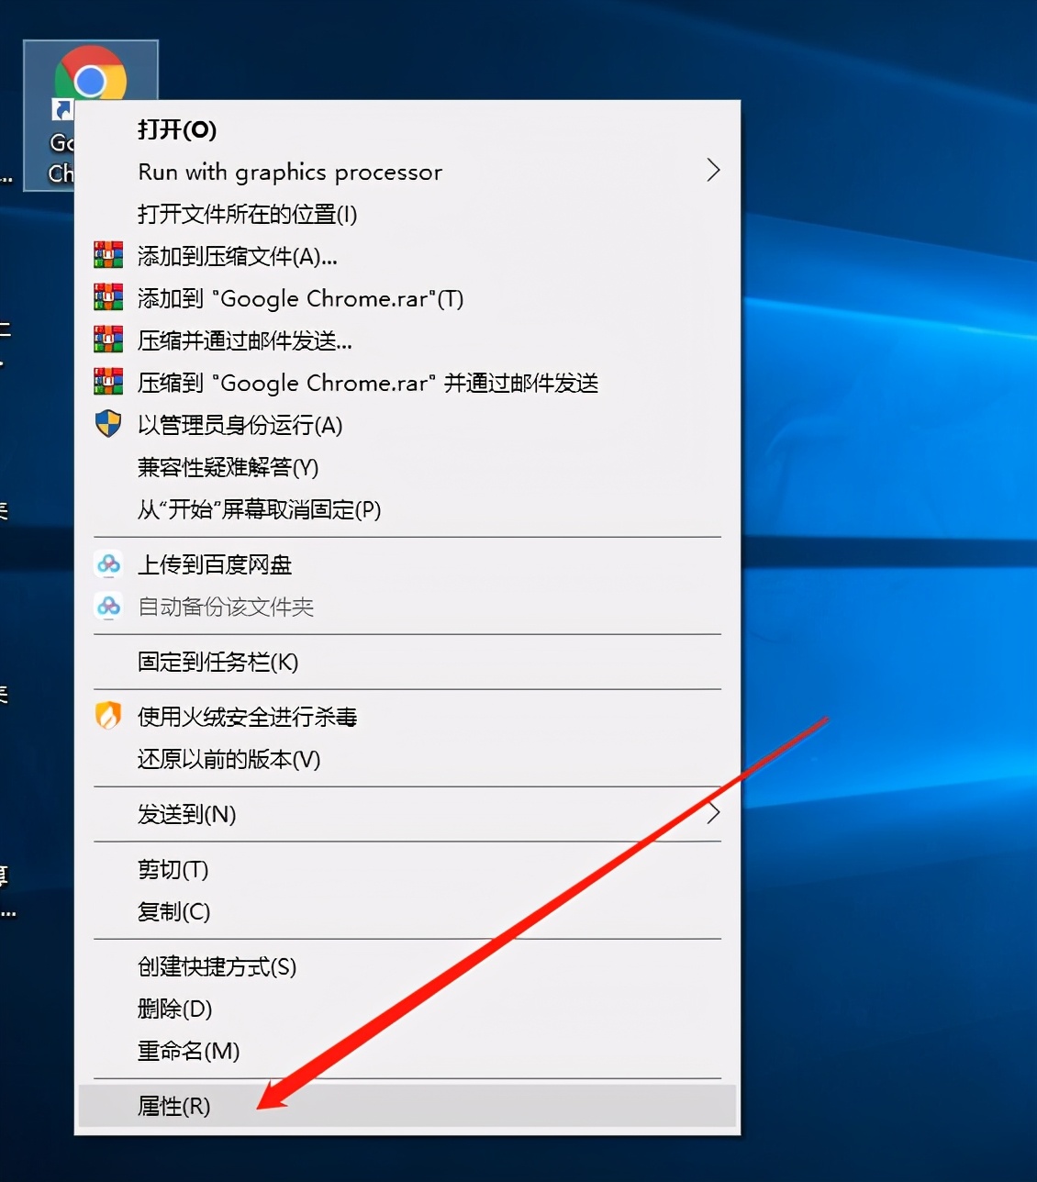This screenshot has height=1182, width=1037.
Task: Click WinRAR icon beside 添加到 "Google Chrome.rar"(T)
Action: click(108, 297)
